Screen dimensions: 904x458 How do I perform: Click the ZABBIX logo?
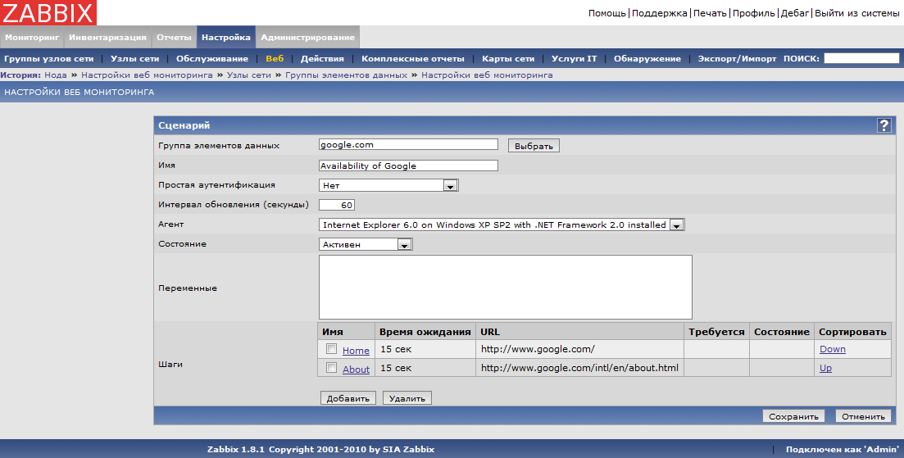click(48, 12)
